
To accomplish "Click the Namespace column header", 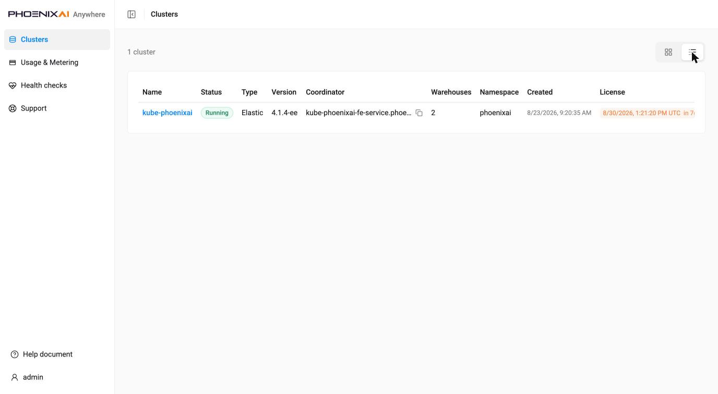I will 499,92.
